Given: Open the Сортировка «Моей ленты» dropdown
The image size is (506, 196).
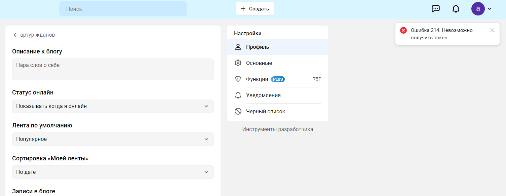Looking at the screenshot, I should 113,172.
